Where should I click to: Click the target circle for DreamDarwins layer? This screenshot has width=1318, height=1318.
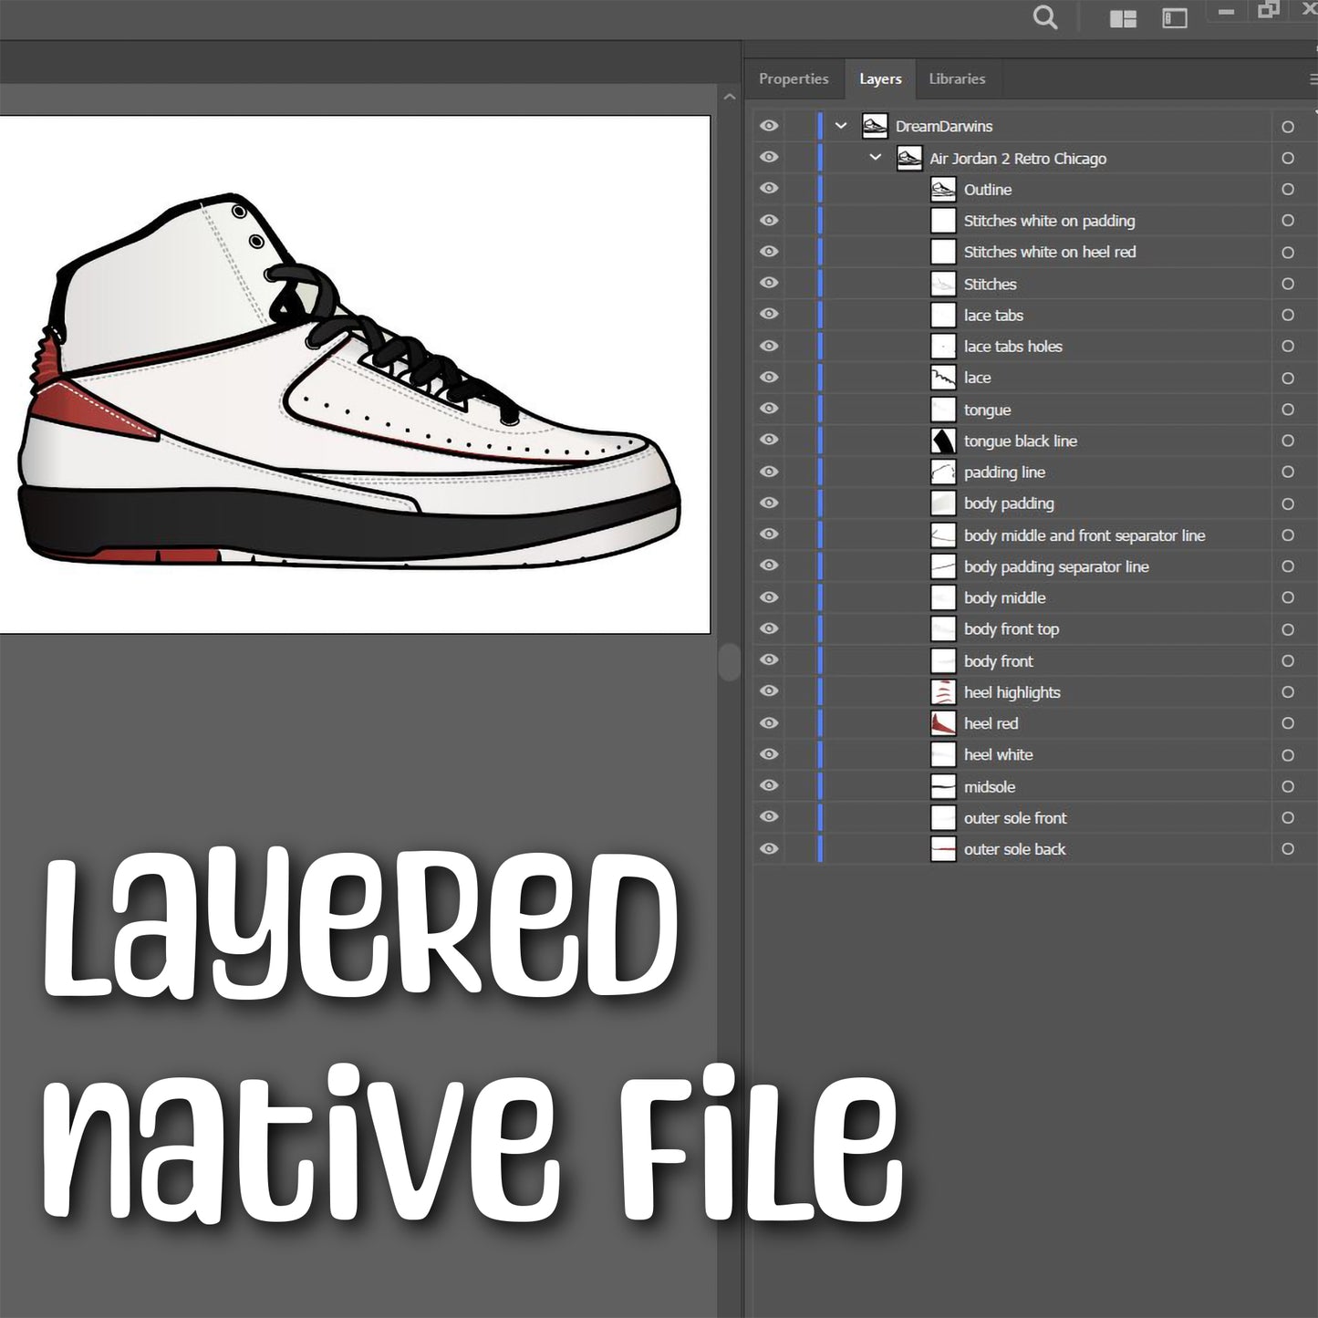pos(1288,127)
